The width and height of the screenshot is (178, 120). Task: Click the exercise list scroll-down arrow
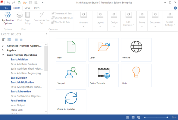46,112
